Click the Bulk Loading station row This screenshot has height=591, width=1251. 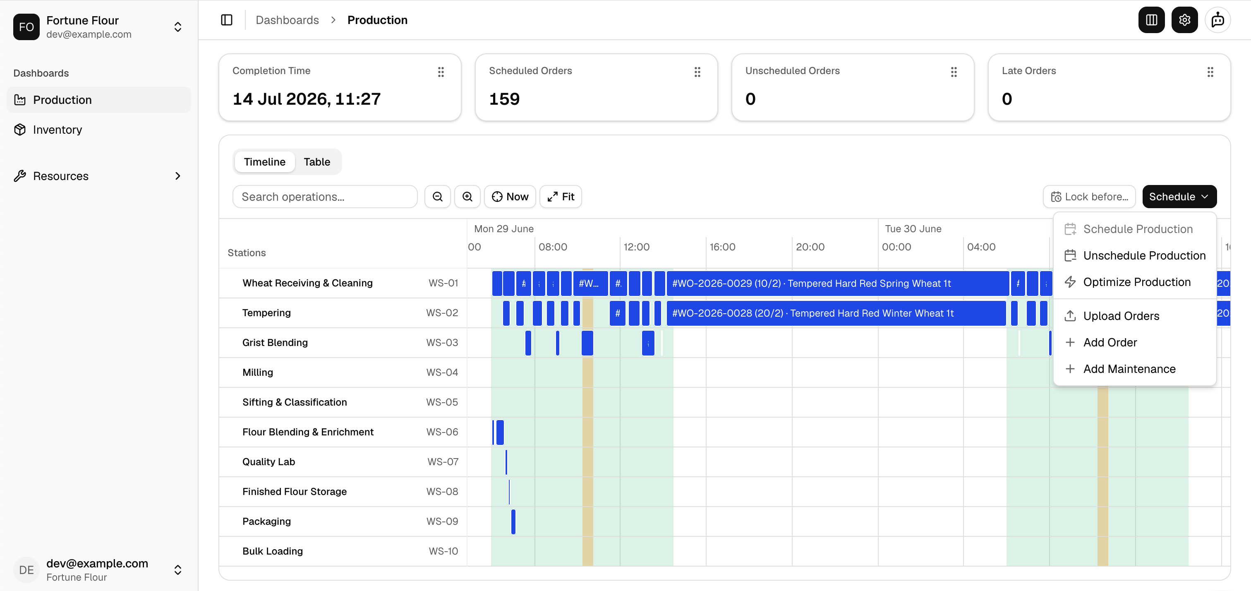pos(343,551)
